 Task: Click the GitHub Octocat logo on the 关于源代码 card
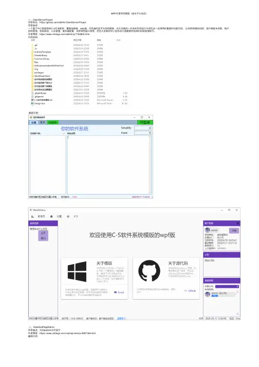[149, 271]
